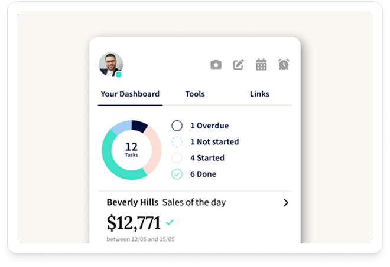Click the 6 Done label

pyautogui.click(x=203, y=174)
